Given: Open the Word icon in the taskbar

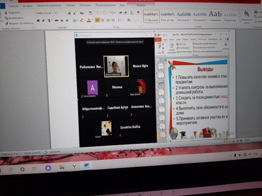Looking at the screenshot, I should click(x=86, y=166).
